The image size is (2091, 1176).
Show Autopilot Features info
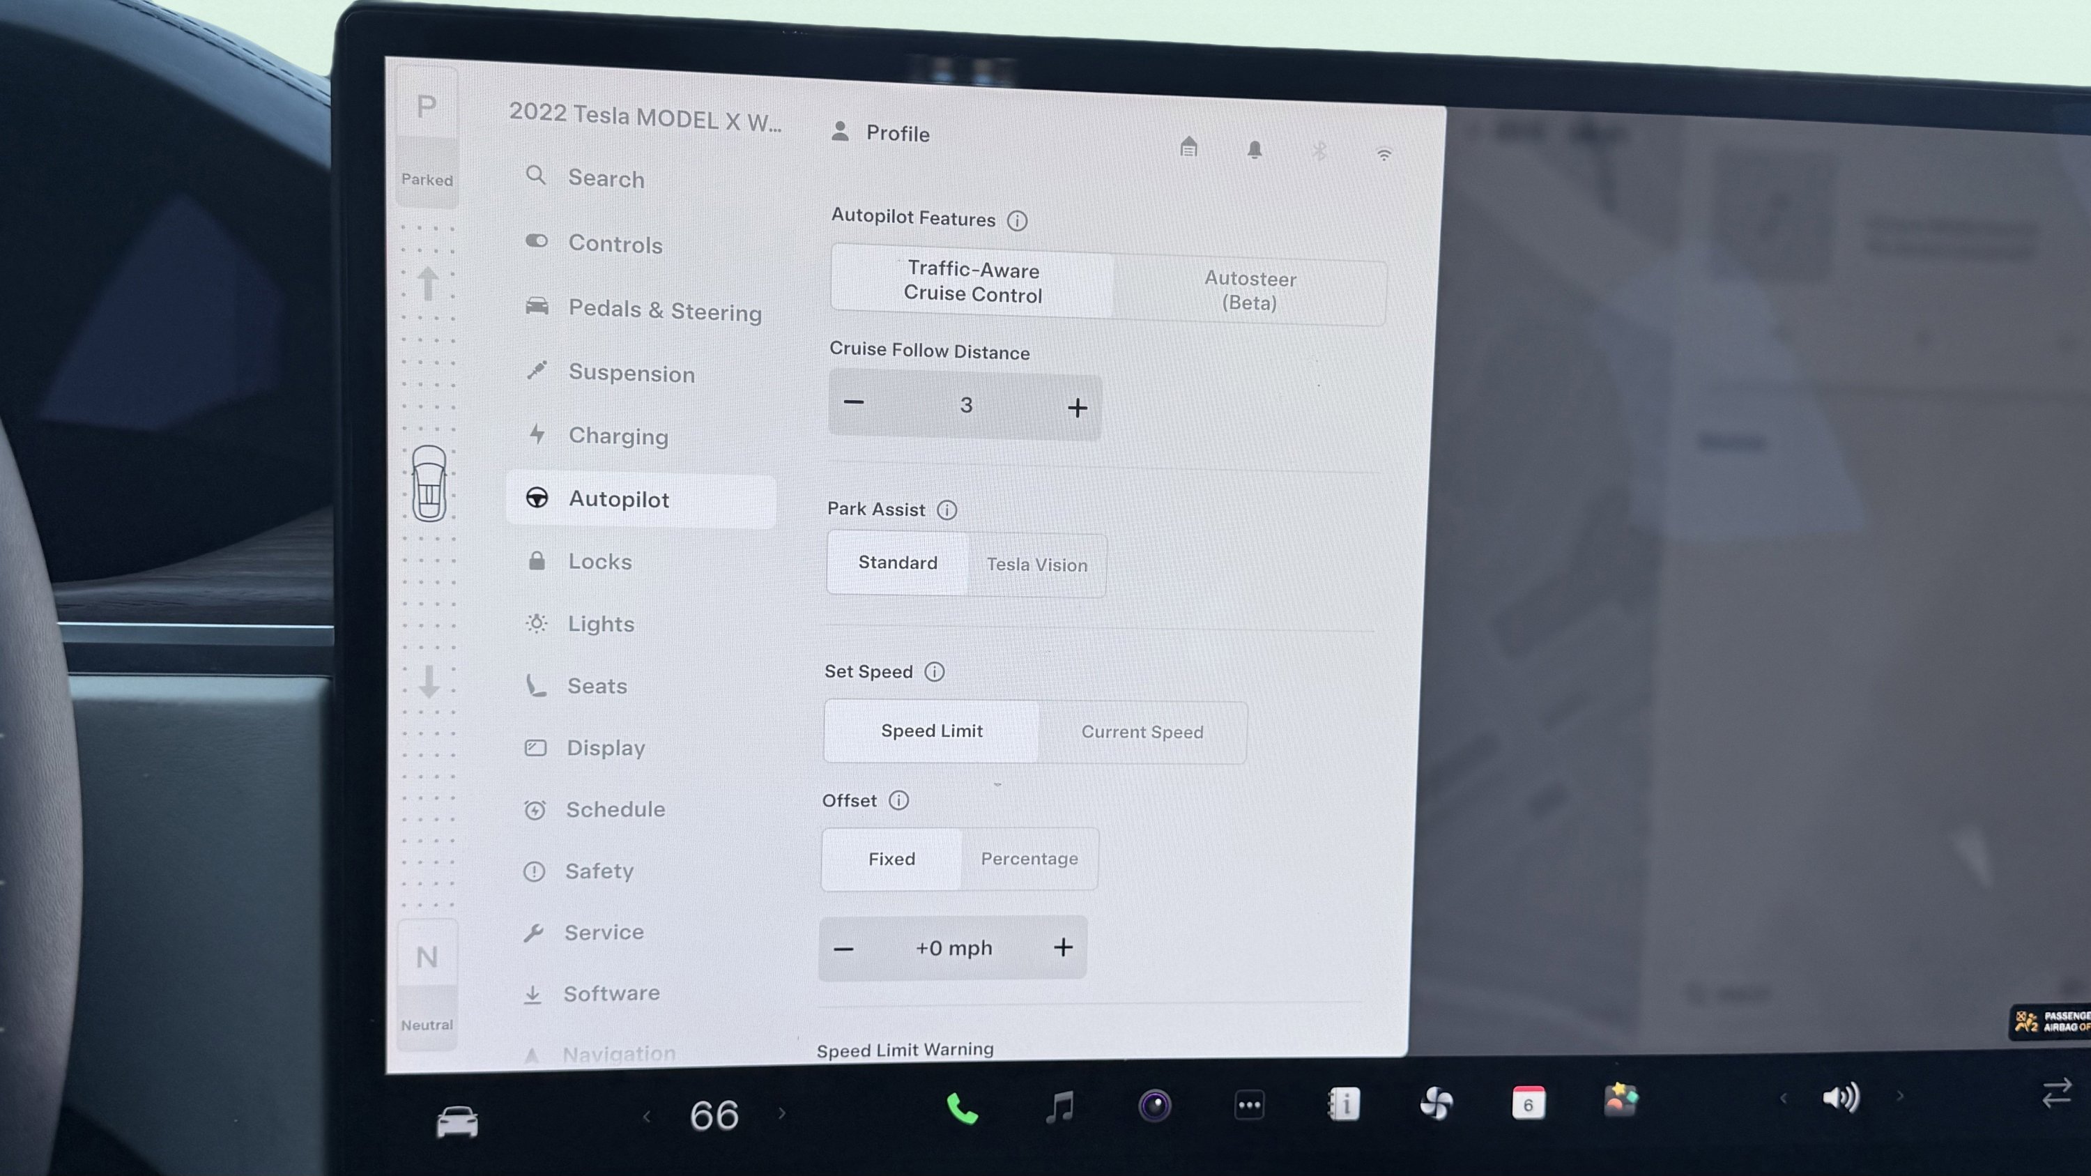point(1017,221)
